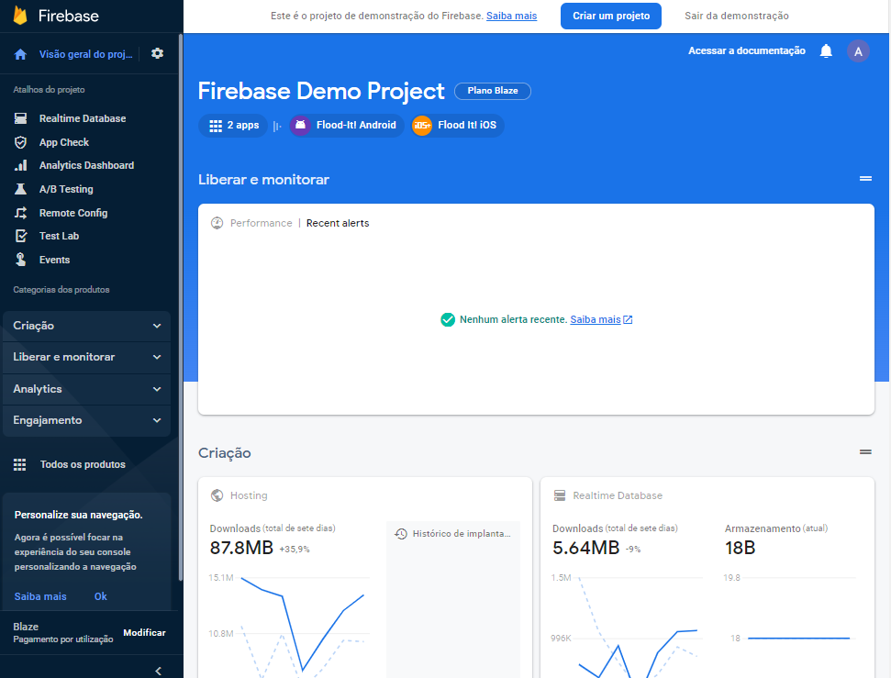Click the A/B Testing flask icon
Image resolution: width=891 pixels, height=678 pixels.
point(20,189)
